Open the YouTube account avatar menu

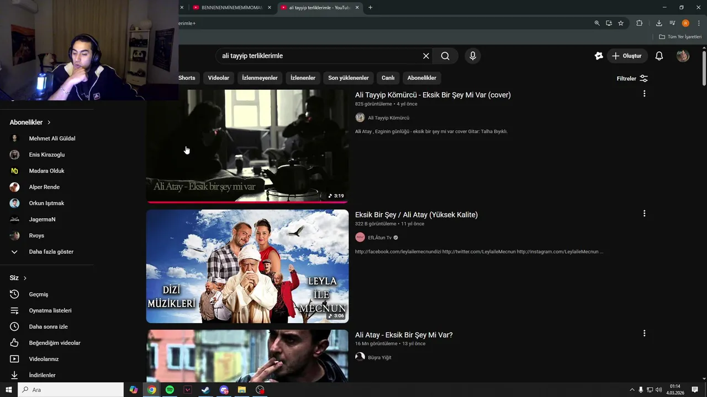[x=683, y=56]
